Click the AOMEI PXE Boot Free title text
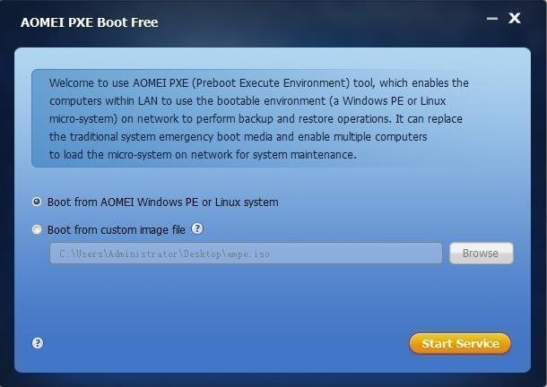The image size is (547, 387). pos(89,21)
